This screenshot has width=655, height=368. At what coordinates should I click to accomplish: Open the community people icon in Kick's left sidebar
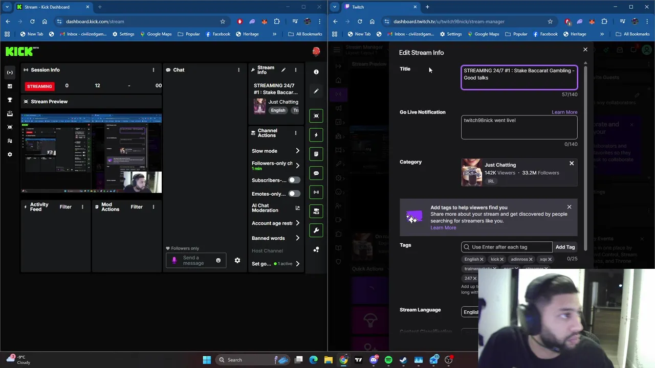click(x=10, y=141)
